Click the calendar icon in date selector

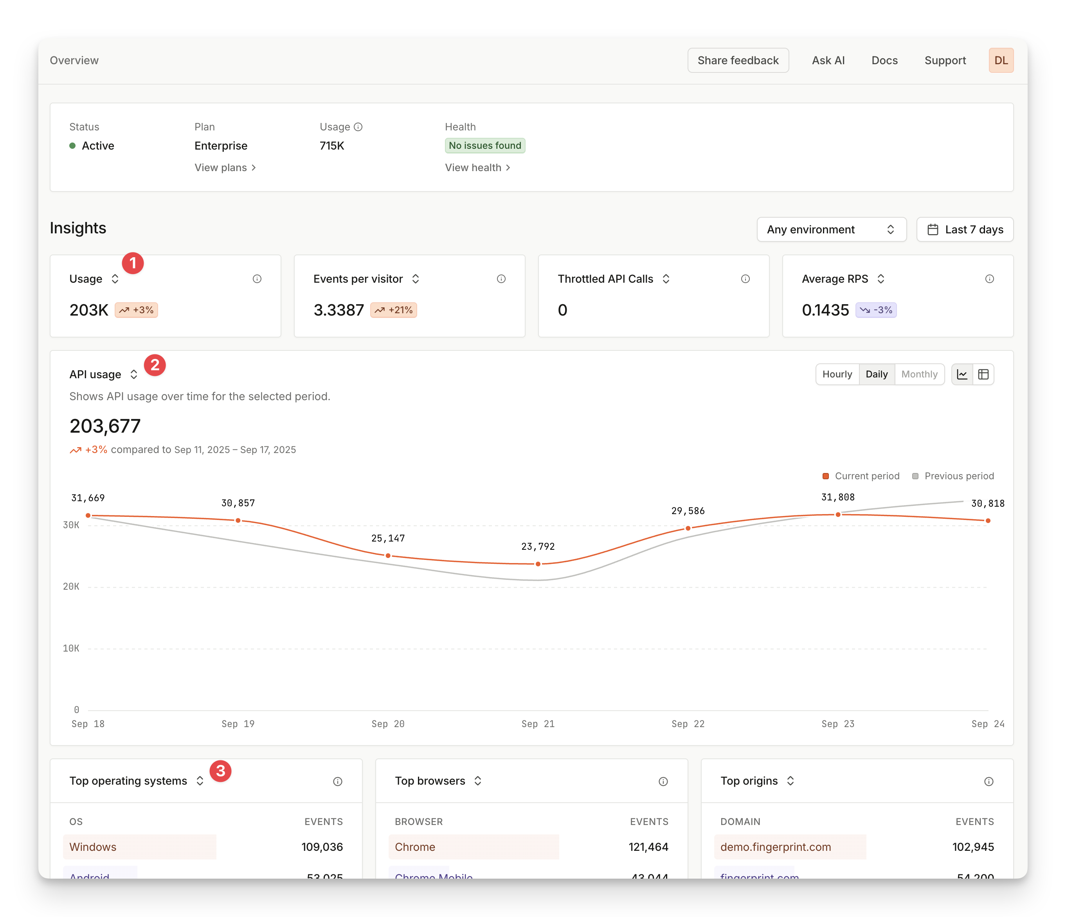pyautogui.click(x=934, y=229)
